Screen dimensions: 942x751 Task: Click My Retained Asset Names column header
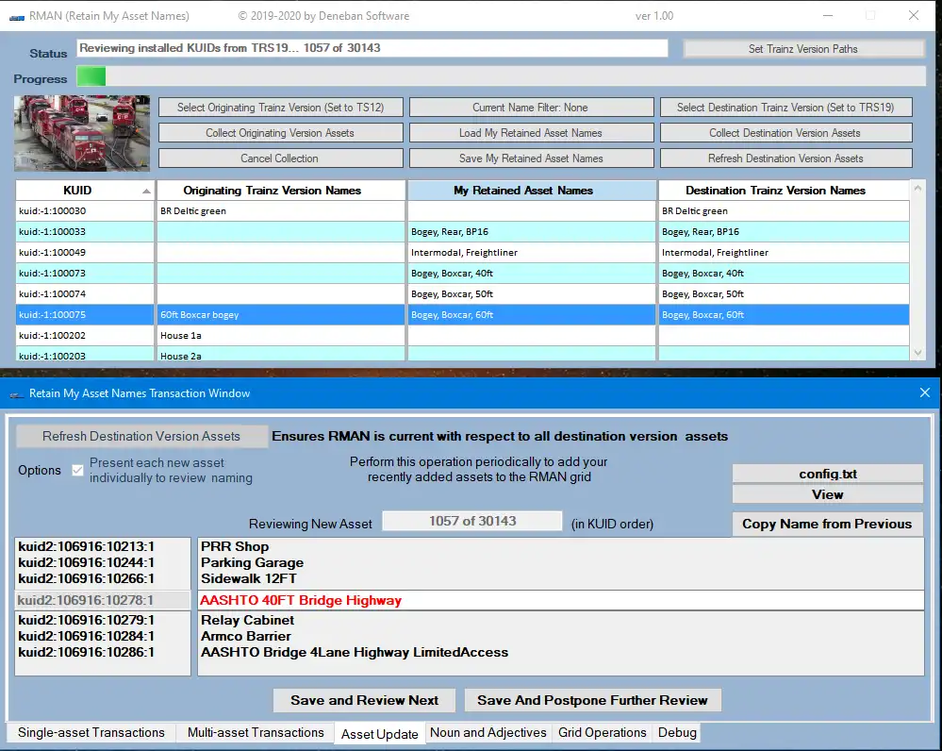coord(532,190)
